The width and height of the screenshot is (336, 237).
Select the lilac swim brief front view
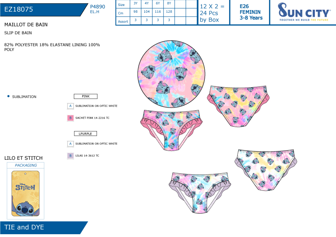click(200, 193)
